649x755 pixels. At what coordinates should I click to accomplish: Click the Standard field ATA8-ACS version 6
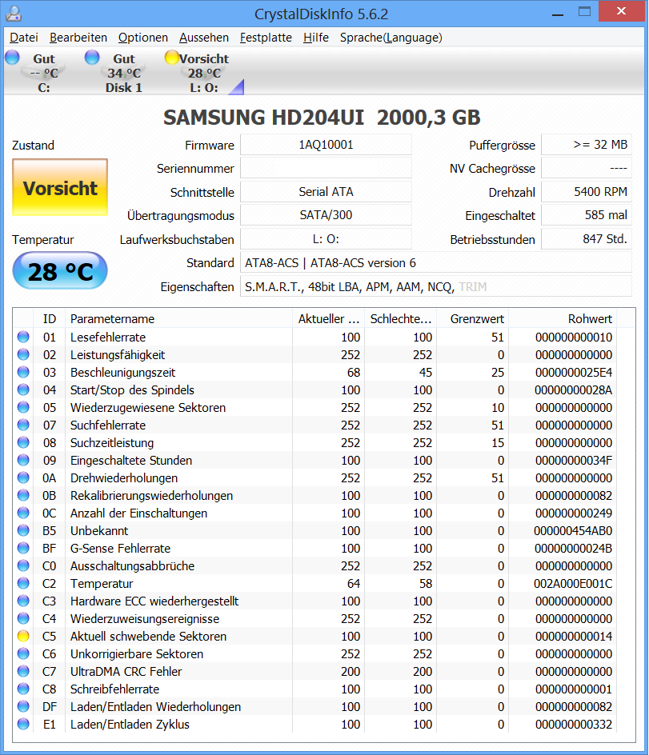point(436,263)
